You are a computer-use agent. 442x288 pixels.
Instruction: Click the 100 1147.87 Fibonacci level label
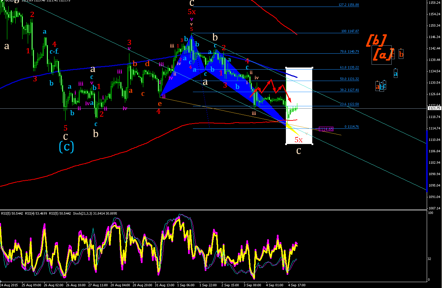click(x=350, y=31)
